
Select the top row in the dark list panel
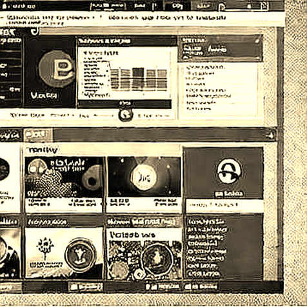206,221
